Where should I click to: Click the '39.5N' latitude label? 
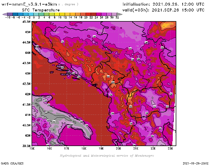point(26,146)
